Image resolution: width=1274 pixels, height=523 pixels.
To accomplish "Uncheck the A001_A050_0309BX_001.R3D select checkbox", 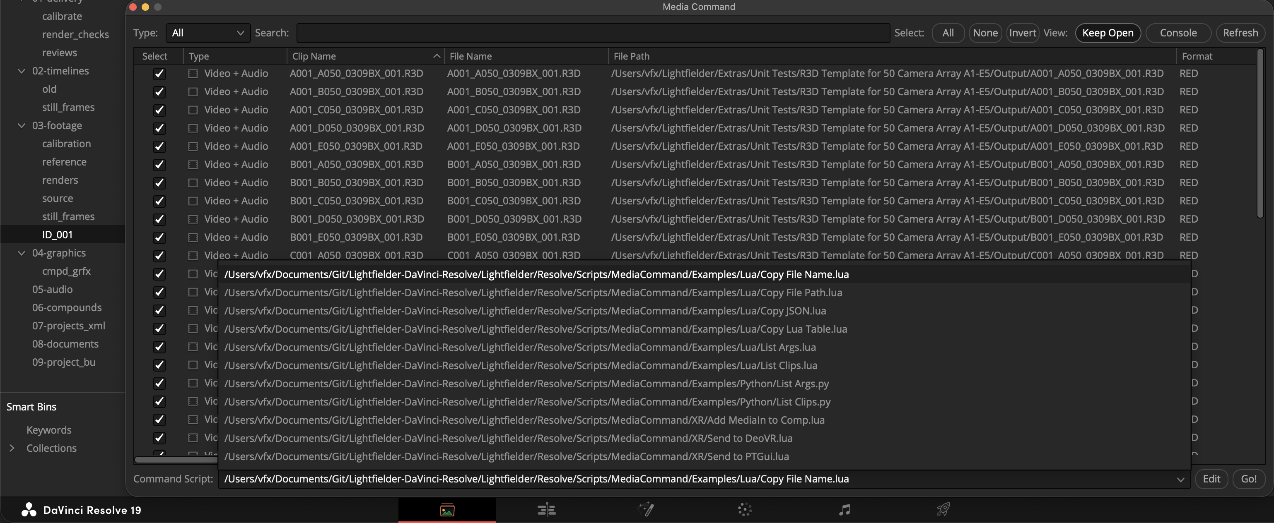I will (159, 74).
